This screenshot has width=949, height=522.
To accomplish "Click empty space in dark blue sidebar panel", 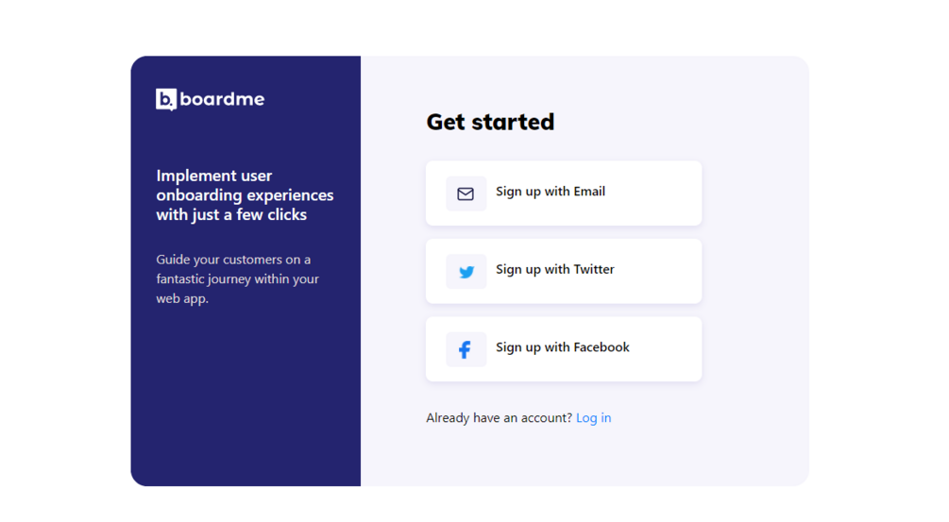I will point(245,406).
